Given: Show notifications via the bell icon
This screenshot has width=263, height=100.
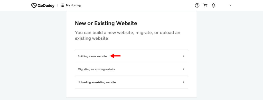Looking at the screenshot, I should [x=213, y=6].
